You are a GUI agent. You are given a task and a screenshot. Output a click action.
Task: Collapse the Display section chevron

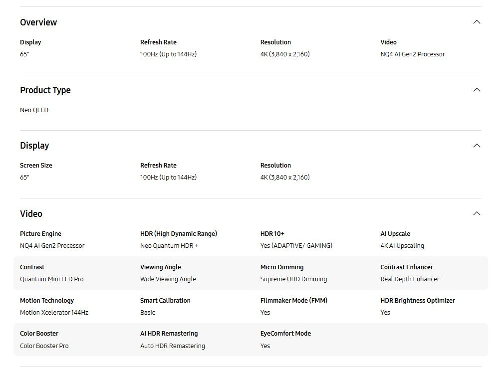(x=477, y=146)
